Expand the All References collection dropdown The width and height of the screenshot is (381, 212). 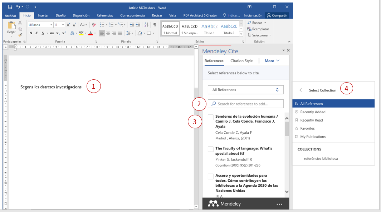246,90
